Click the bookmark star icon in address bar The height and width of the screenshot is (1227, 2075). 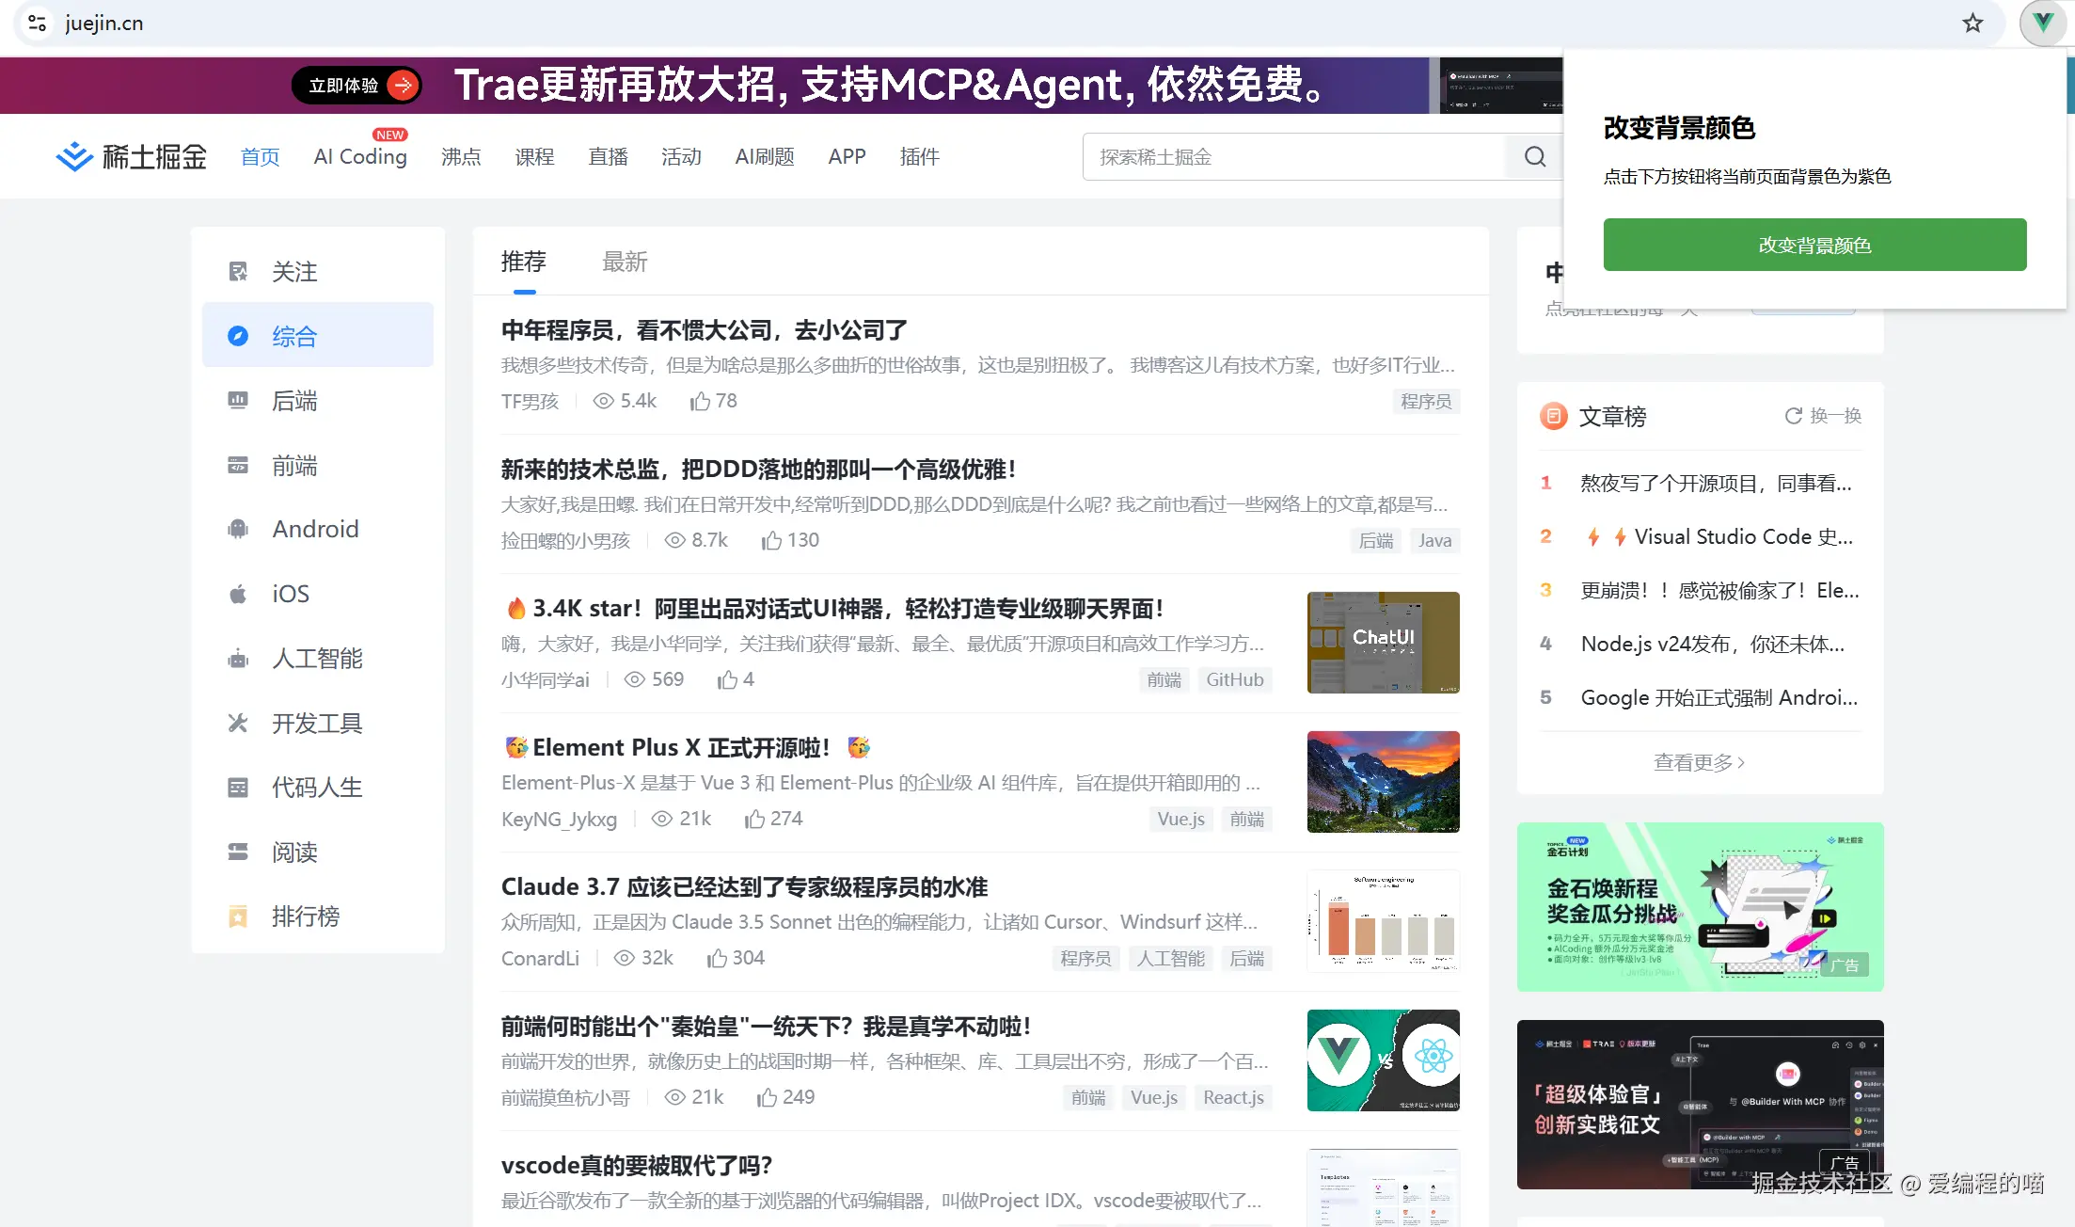click(x=1972, y=24)
